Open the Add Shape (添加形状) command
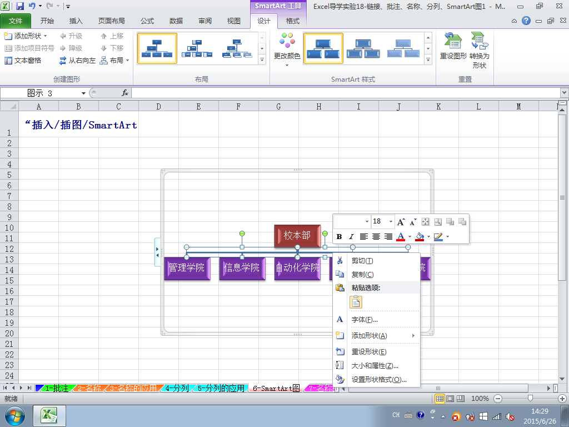 (x=25, y=36)
